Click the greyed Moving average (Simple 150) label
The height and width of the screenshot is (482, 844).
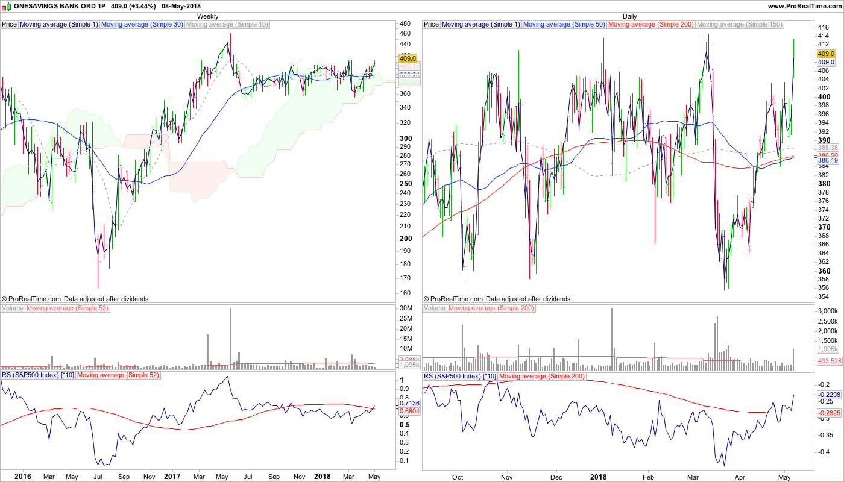point(740,25)
